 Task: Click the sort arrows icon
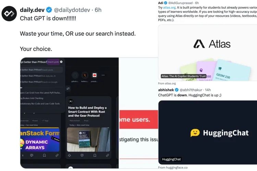click(x=68, y=89)
